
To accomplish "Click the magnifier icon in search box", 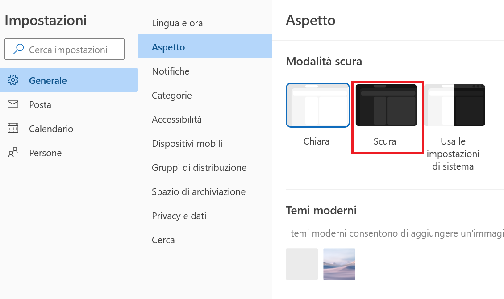I will 18,49.
